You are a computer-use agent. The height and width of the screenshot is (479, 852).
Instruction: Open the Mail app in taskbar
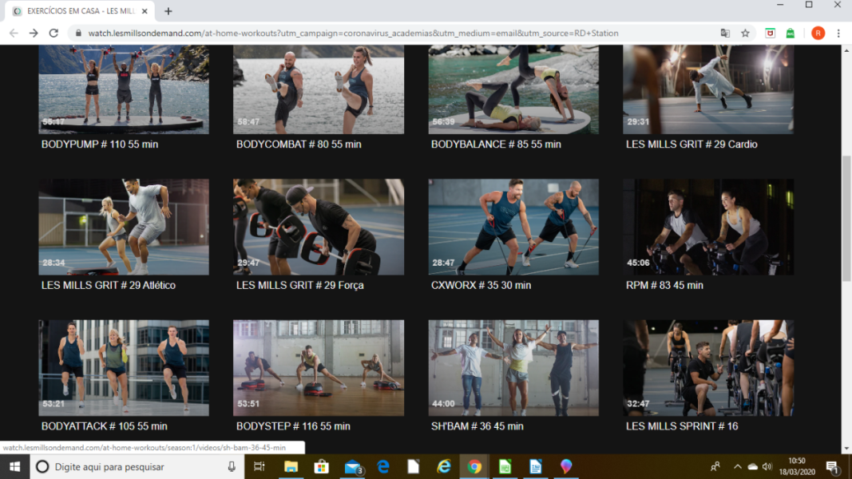[353, 466]
